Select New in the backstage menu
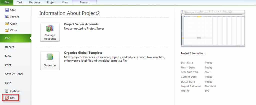256x105 pixels. point(8,56)
